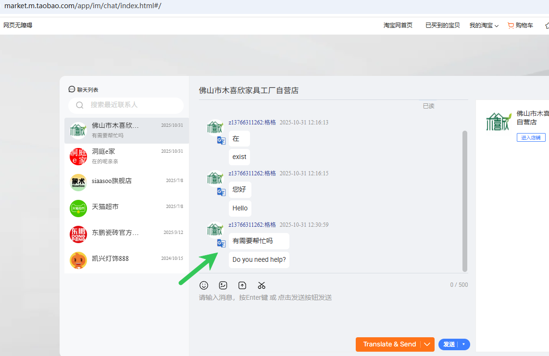Click the chat message scrollbar

coord(465,201)
